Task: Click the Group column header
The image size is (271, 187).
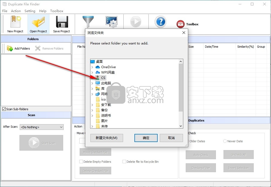Action: pos(261,47)
